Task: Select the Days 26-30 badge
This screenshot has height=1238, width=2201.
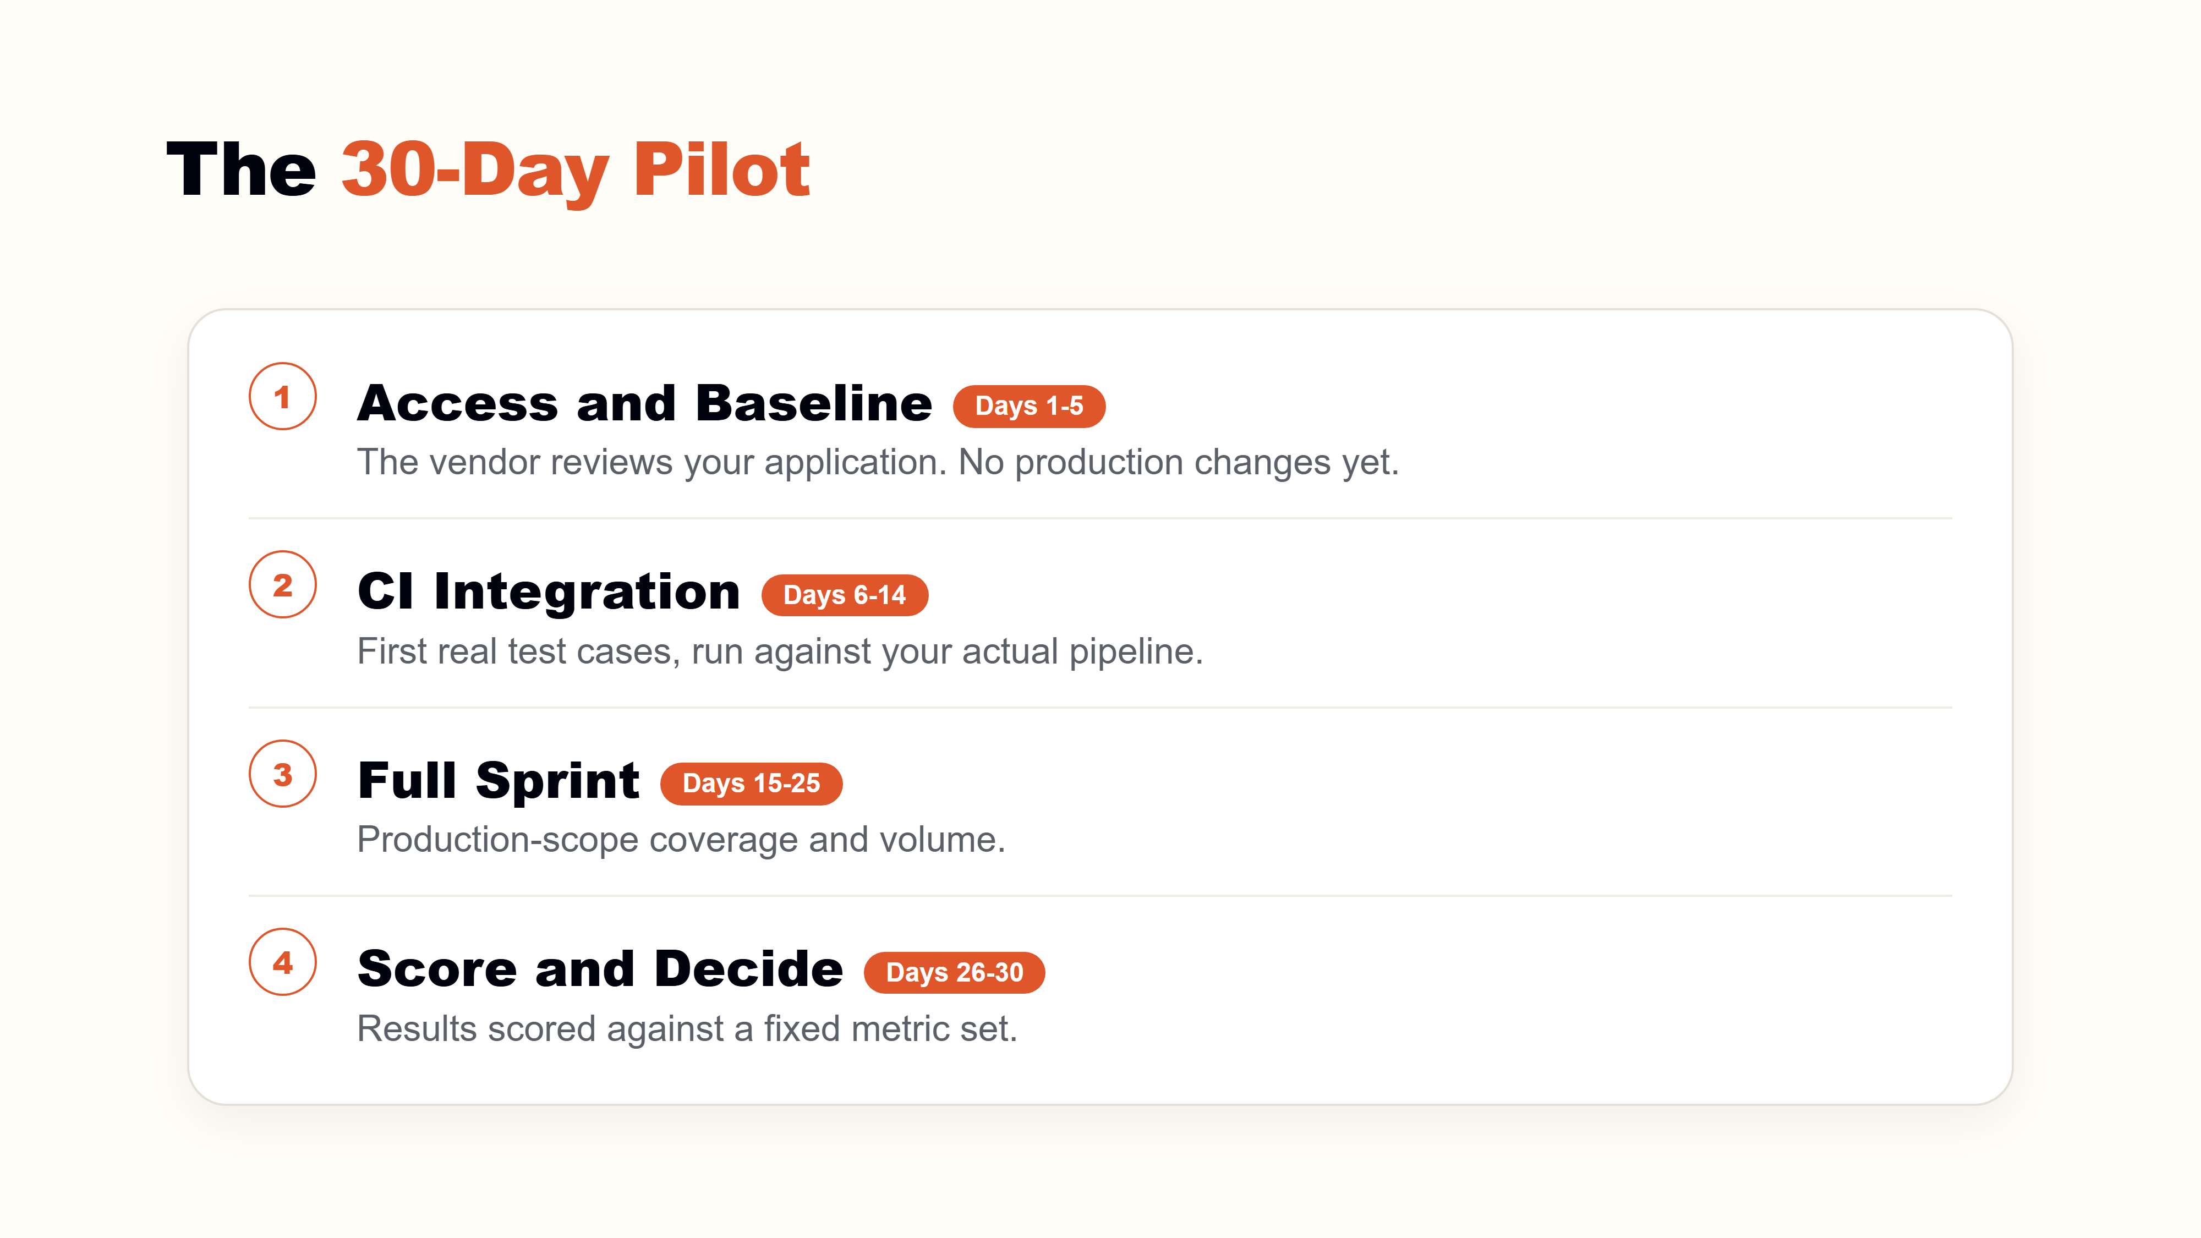Action: [954, 972]
